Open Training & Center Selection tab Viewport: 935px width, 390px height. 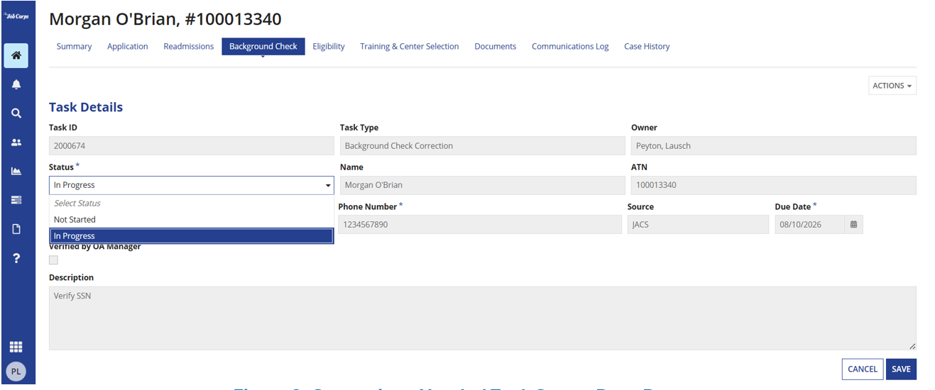(410, 47)
